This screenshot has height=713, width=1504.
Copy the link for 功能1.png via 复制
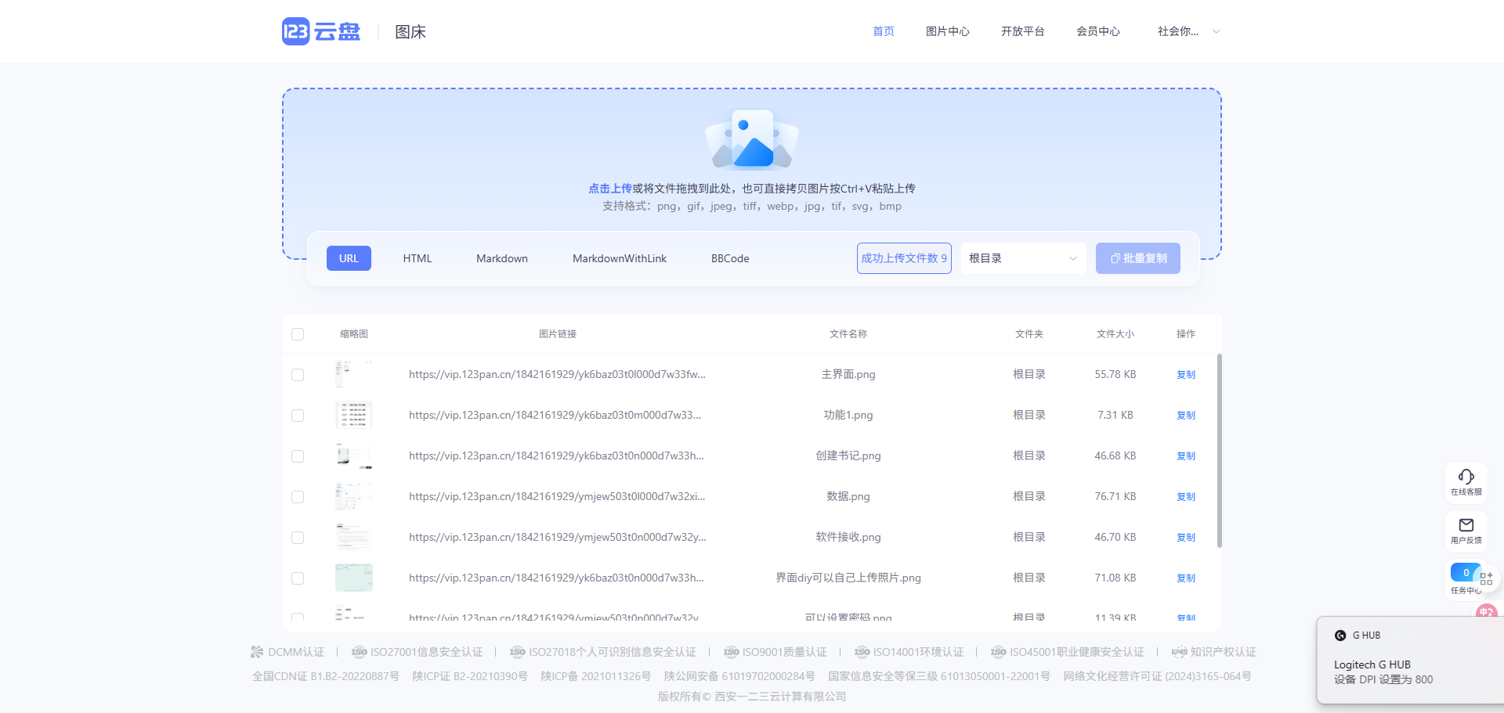point(1185,415)
